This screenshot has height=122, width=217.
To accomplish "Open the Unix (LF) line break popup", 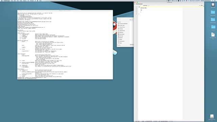I will click(x=155, y=121).
